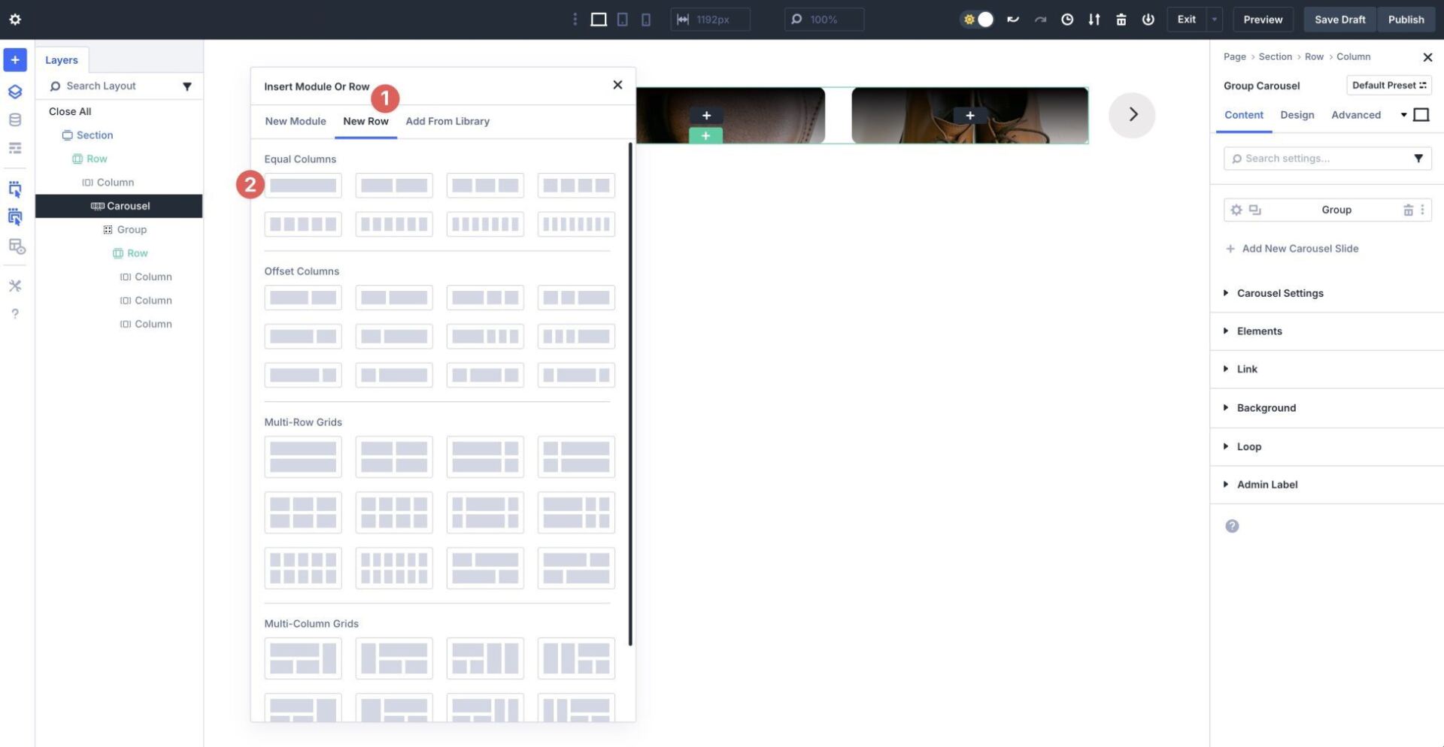Toggle the settings filter beside Search settings
The width and height of the screenshot is (1444, 747).
click(x=1418, y=158)
